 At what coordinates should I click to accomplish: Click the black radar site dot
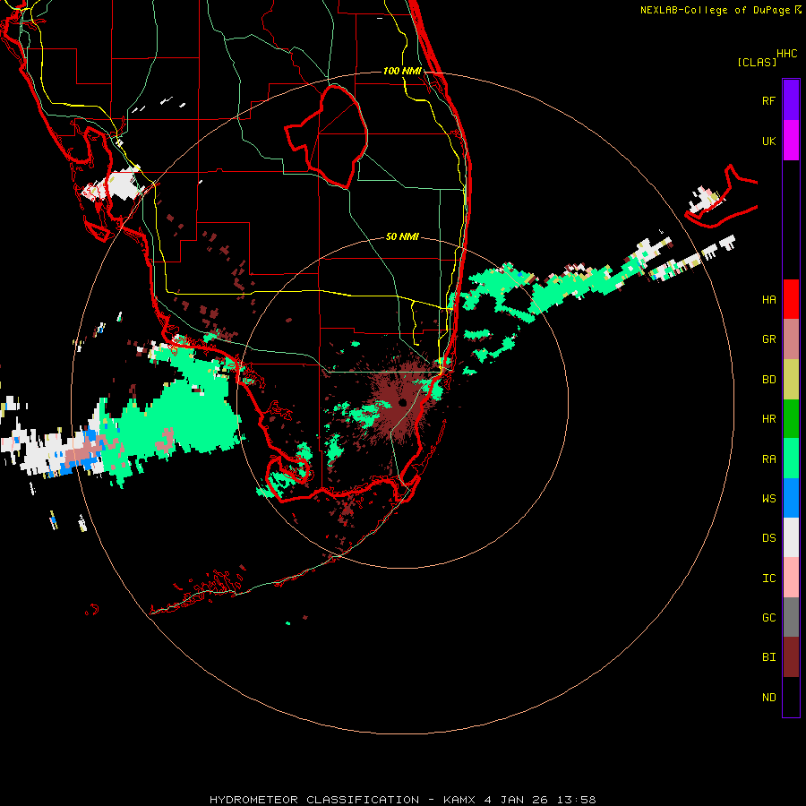click(402, 402)
